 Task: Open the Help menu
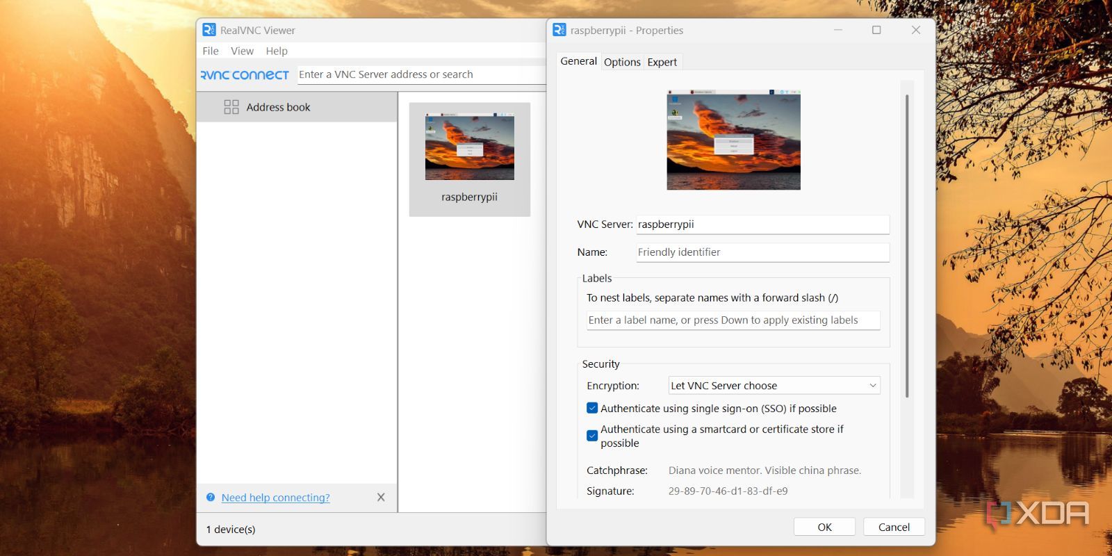pos(277,51)
